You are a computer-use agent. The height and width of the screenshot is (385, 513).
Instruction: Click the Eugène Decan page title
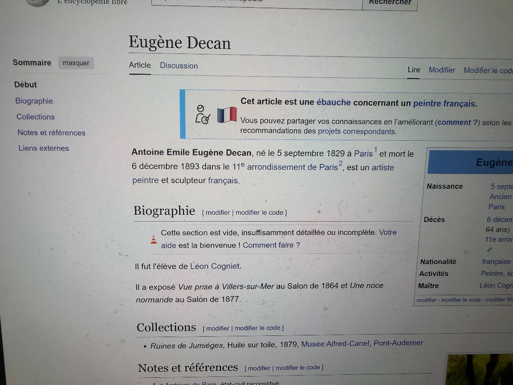180,43
